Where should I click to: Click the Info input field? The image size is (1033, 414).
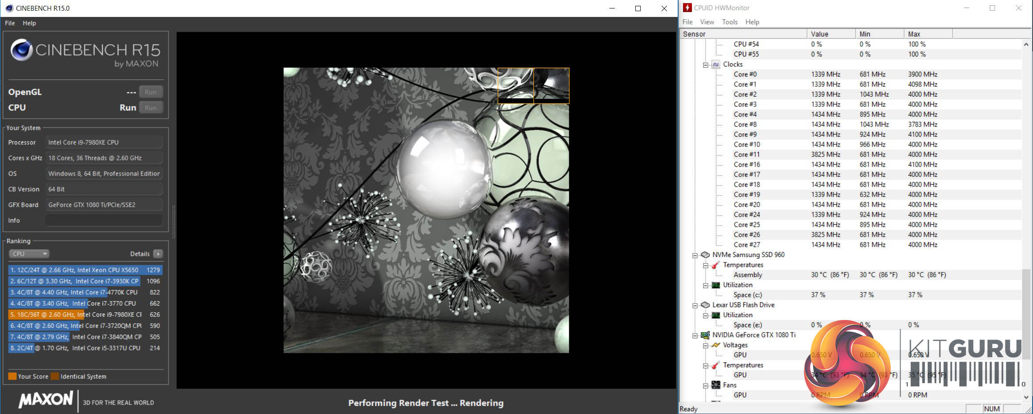[104, 221]
